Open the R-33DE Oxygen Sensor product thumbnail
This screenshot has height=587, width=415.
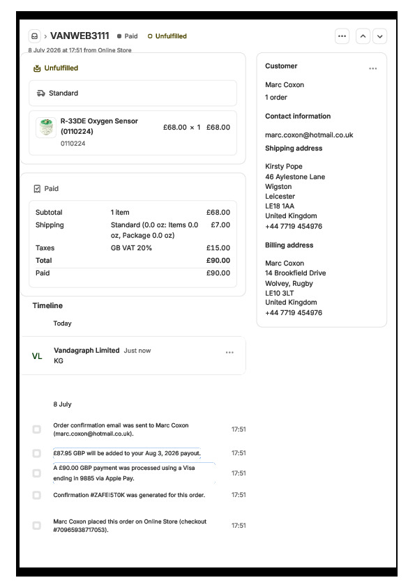(46, 128)
